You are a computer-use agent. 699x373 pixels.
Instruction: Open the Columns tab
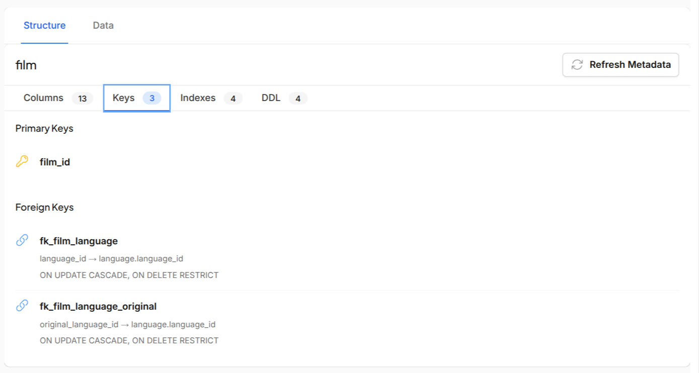43,98
